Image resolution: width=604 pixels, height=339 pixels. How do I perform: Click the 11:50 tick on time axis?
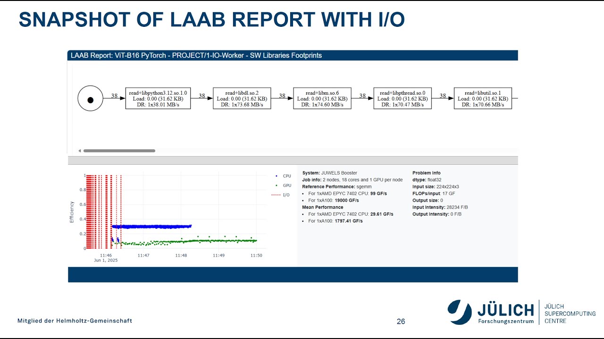click(x=256, y=255)
